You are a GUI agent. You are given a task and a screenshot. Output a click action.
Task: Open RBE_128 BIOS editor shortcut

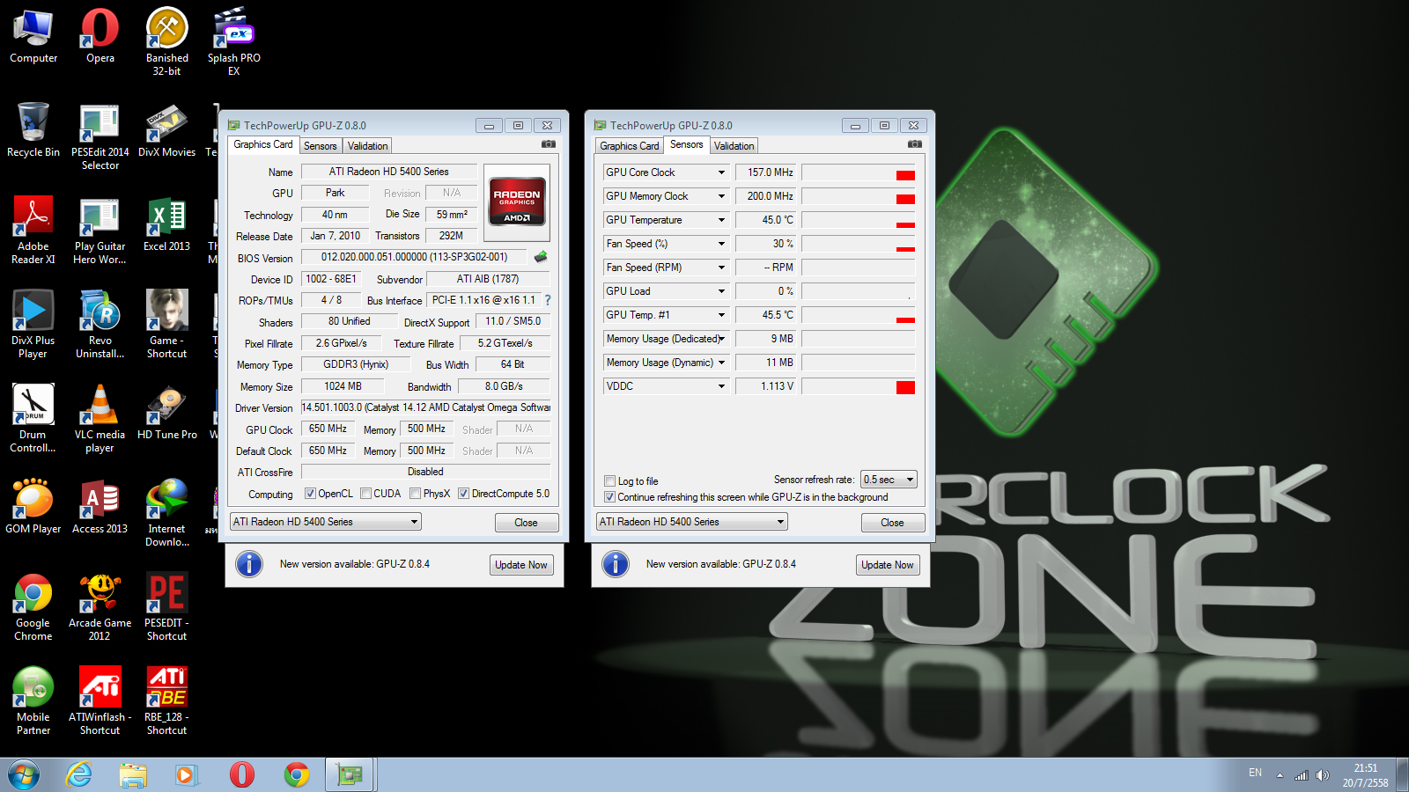167,701
